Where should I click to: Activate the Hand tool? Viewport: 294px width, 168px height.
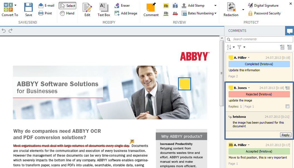(67, 13)
